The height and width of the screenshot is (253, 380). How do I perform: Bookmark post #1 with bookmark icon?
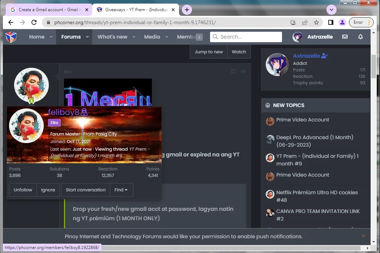click(233, 71)
